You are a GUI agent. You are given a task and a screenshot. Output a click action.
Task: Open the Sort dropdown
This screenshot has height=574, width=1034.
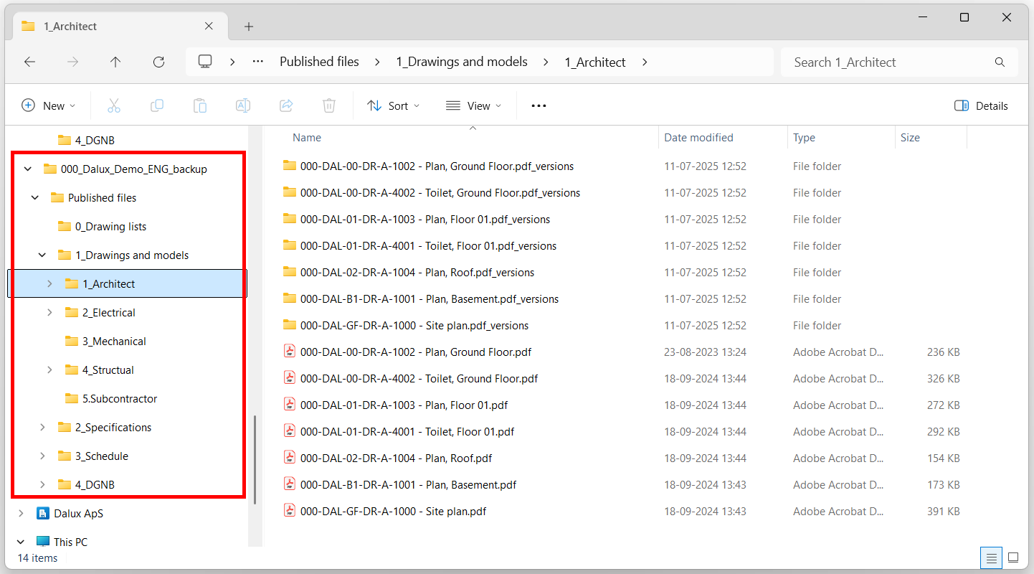393,105
